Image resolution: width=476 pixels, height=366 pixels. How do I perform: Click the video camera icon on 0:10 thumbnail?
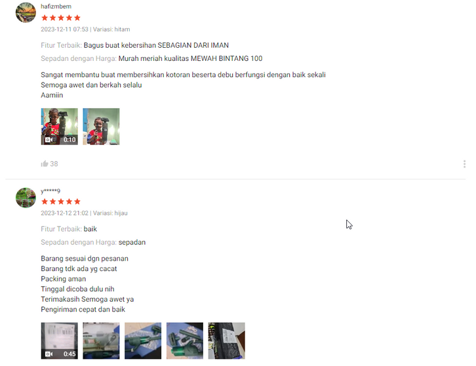[49, 140]
